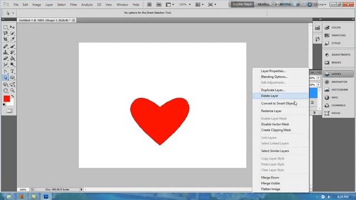Image resolution: width=356 pixels, height=200 pixels.
Task: Select the Direct Selection tool in toolbox
Action: 6,78
